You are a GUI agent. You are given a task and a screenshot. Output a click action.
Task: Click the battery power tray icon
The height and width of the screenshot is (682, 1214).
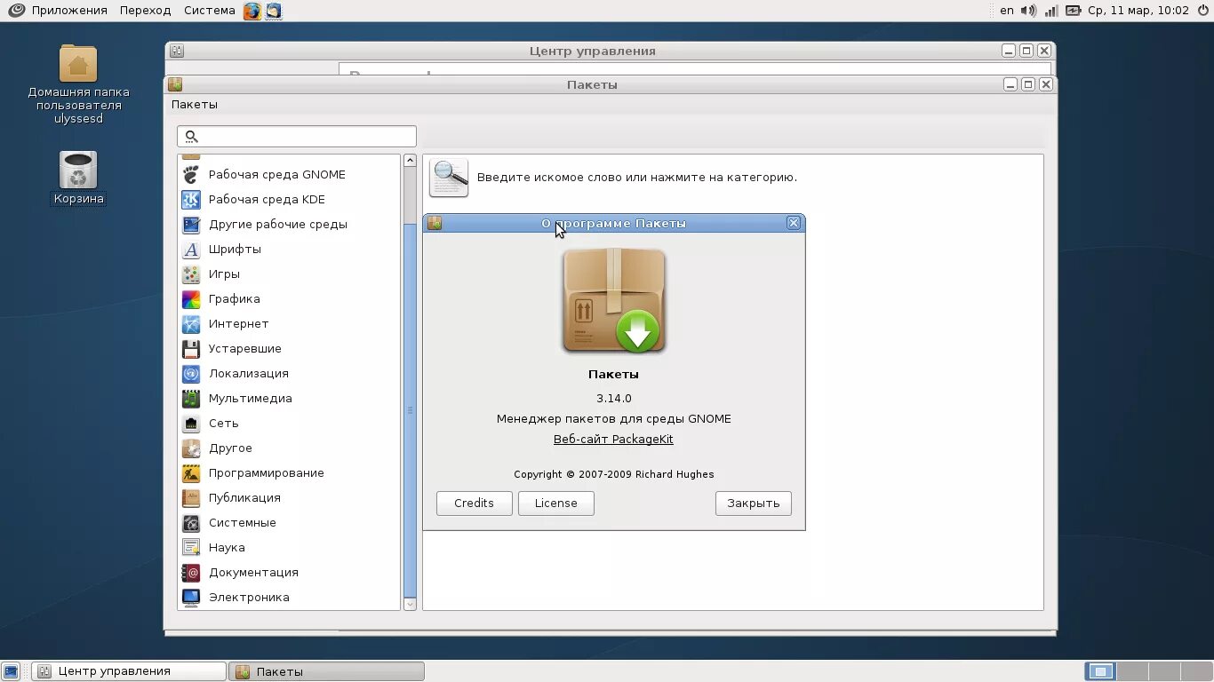coord(1074,11)
